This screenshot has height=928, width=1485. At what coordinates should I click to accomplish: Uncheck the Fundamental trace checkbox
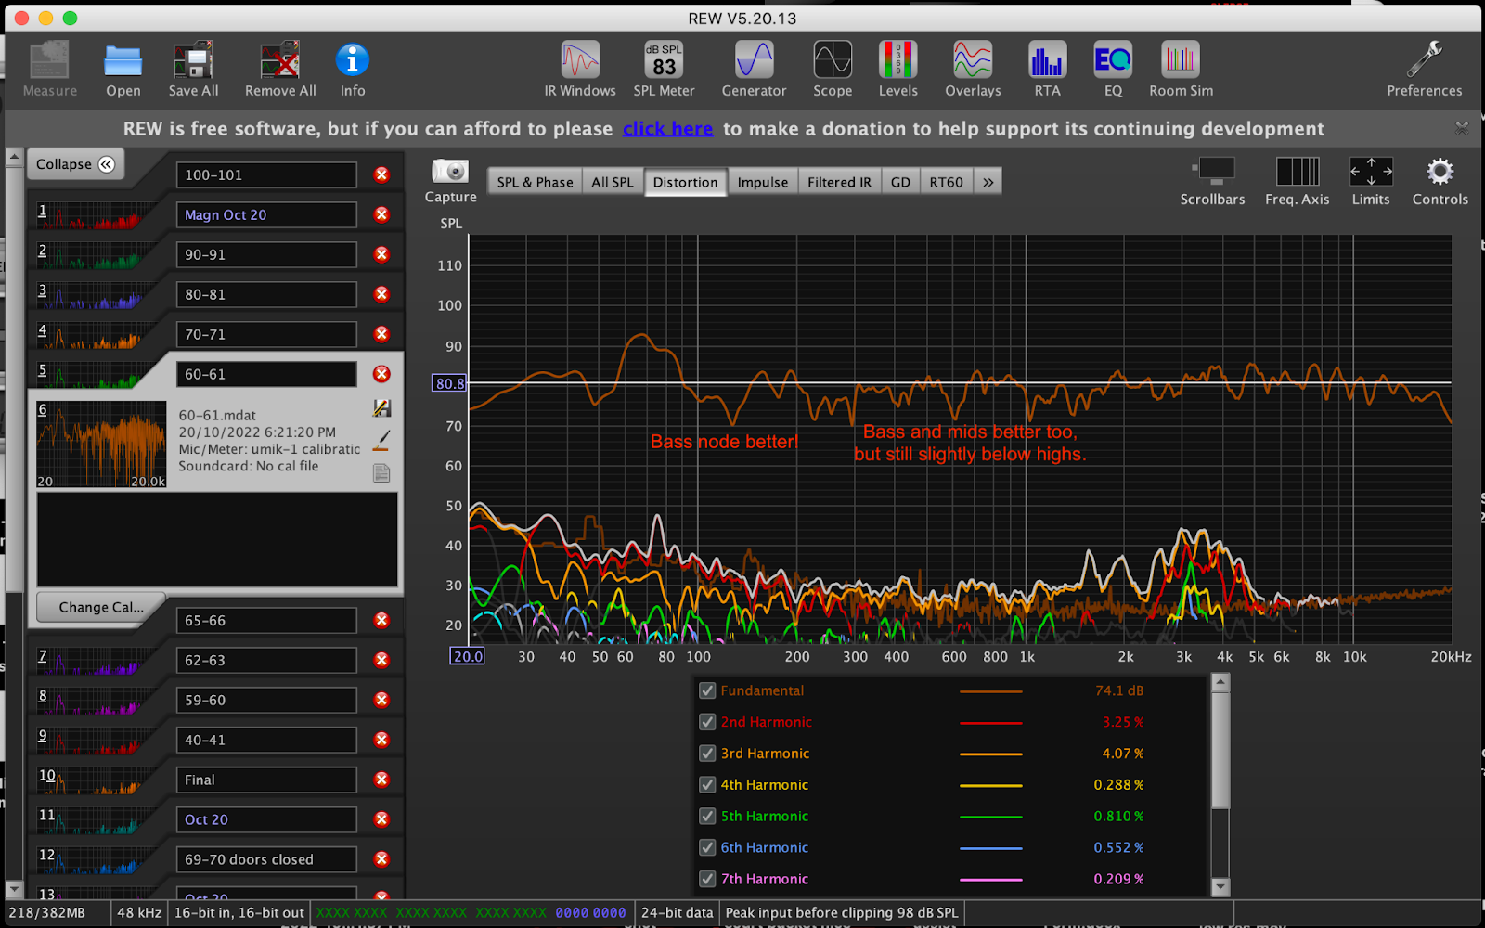point(707,690)
